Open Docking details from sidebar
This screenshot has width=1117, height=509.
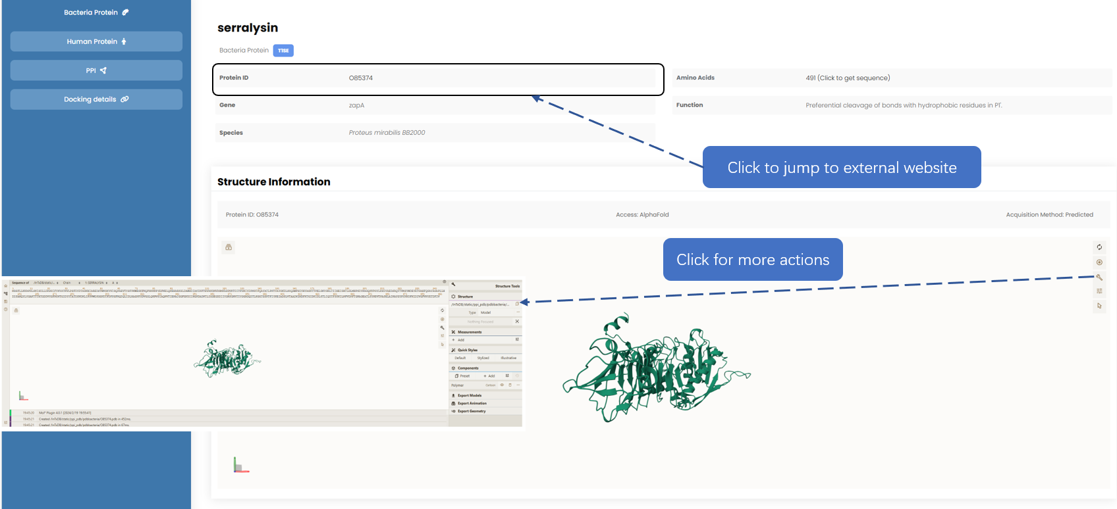(x=96, y=99)
